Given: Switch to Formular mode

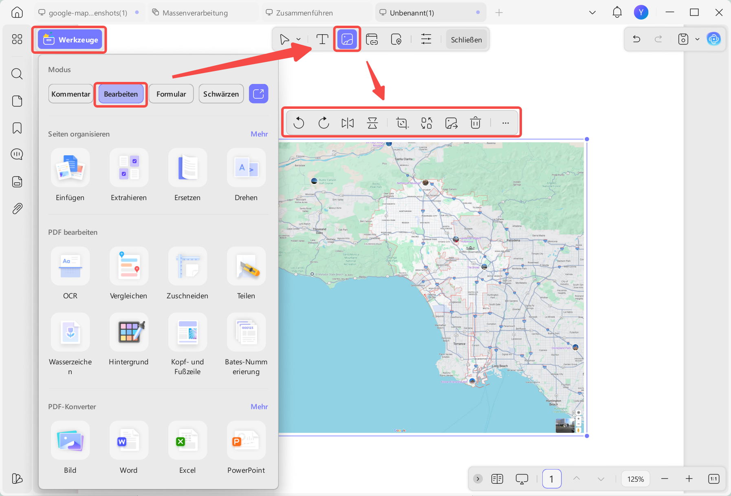Looking at the screenshot, I should tap(171, 94).
